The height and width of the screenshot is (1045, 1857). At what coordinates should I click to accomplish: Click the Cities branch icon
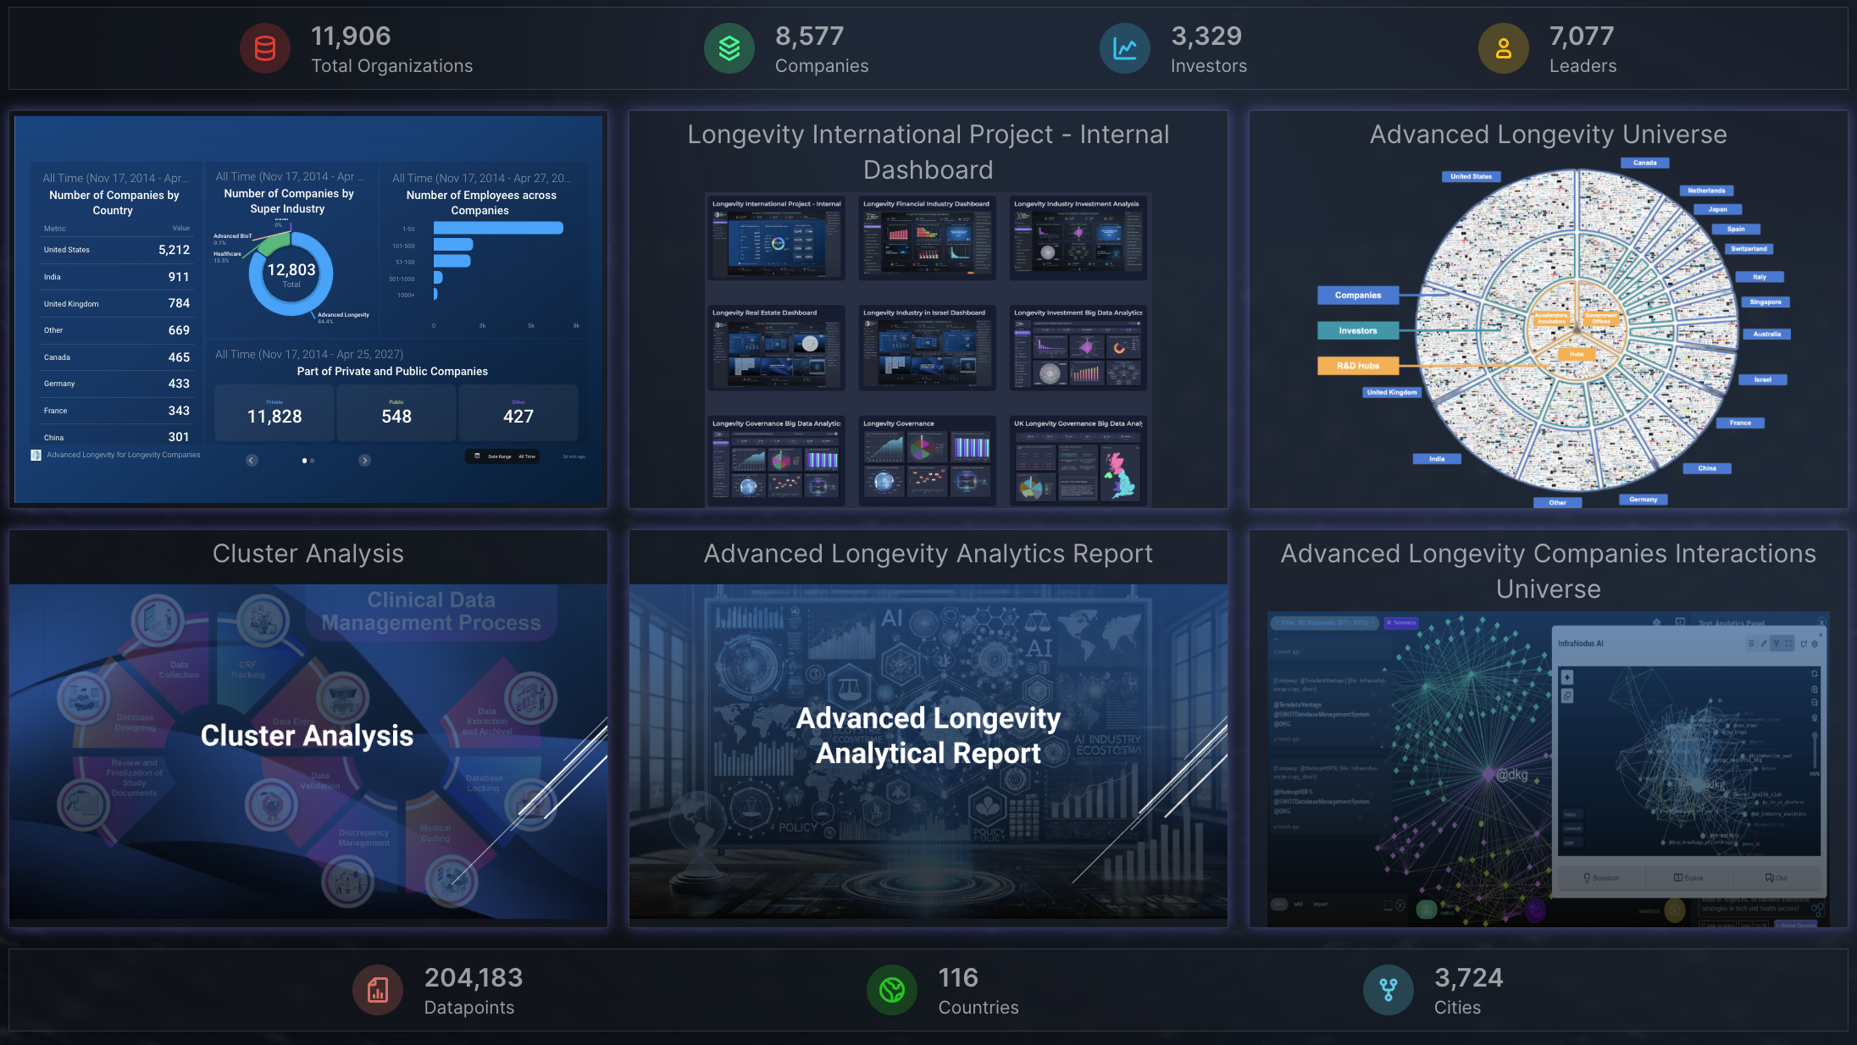1388,989
